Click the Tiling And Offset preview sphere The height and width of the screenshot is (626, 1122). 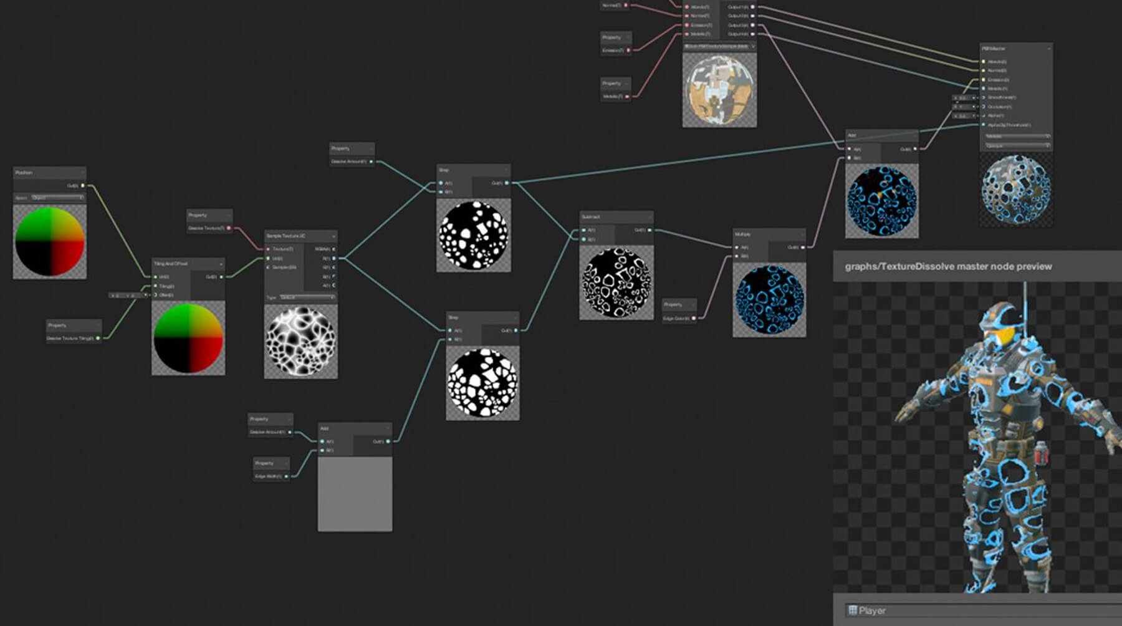pyautogui.click(x=188, y=338)
